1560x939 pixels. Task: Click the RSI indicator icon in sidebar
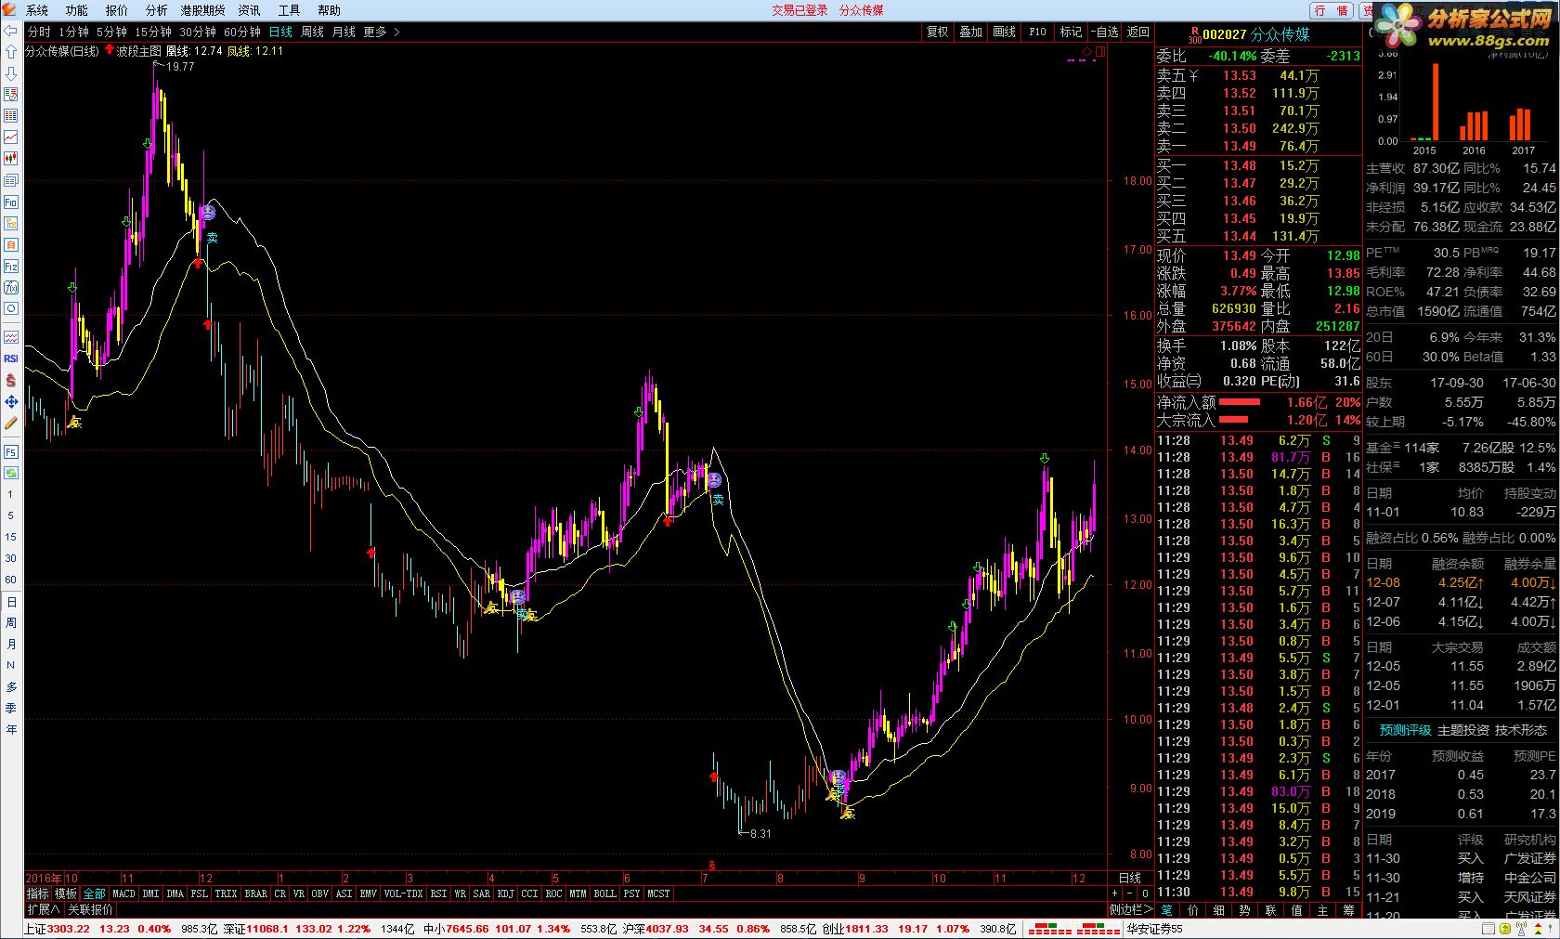pos(11,359)
